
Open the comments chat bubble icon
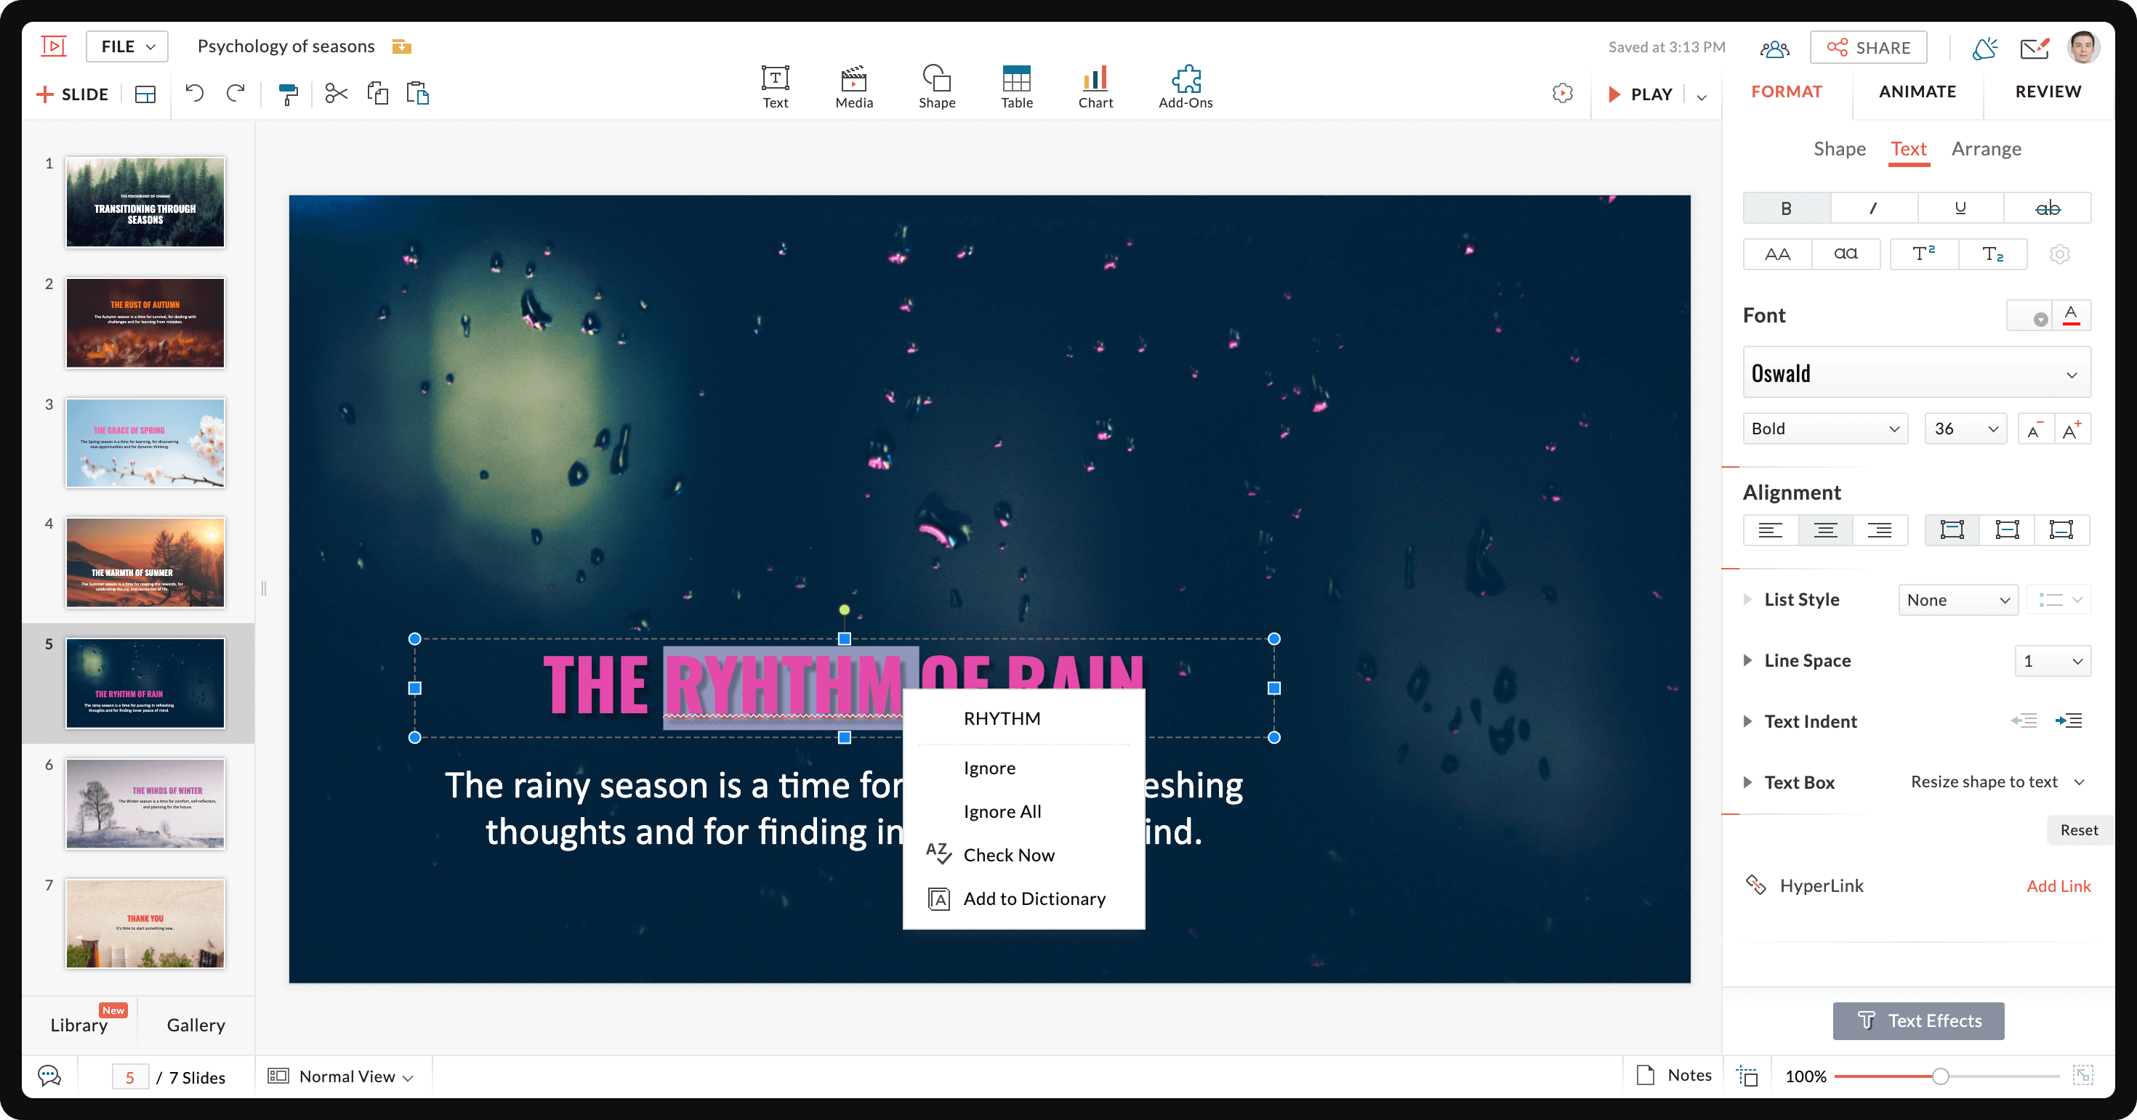pos(49,1076)
